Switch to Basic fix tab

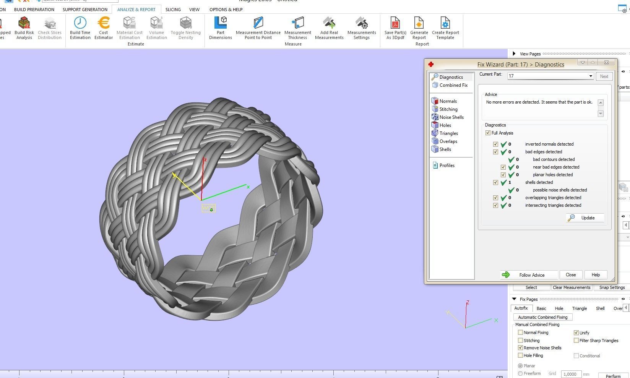click(x=541, y=308)
